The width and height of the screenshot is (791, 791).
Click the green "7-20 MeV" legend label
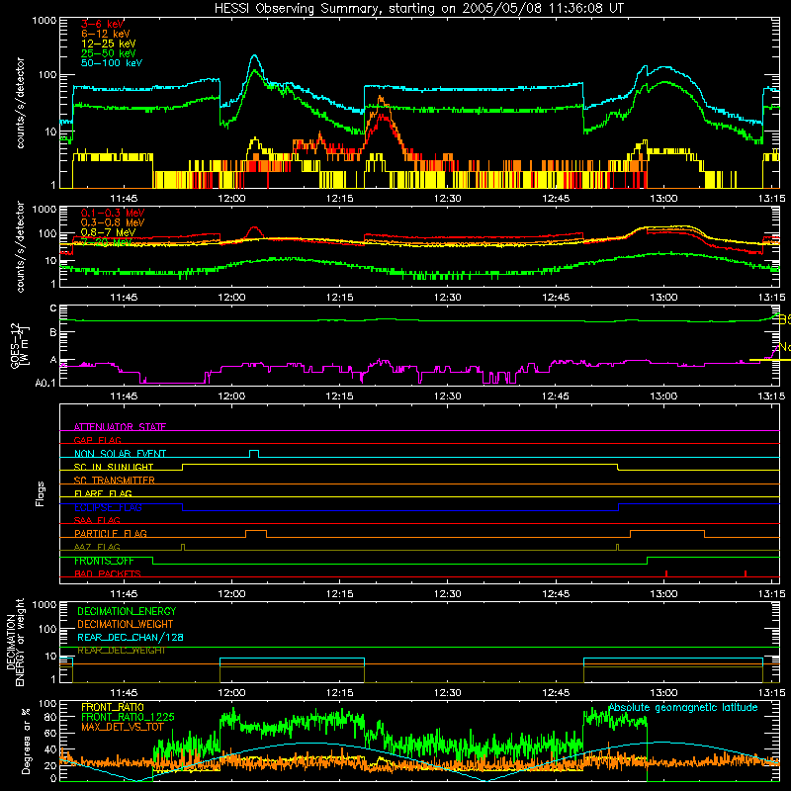pos(107,242)
